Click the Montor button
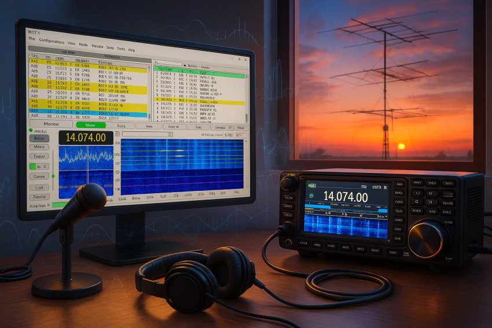 pyautogui.click(x=51, y=124)
